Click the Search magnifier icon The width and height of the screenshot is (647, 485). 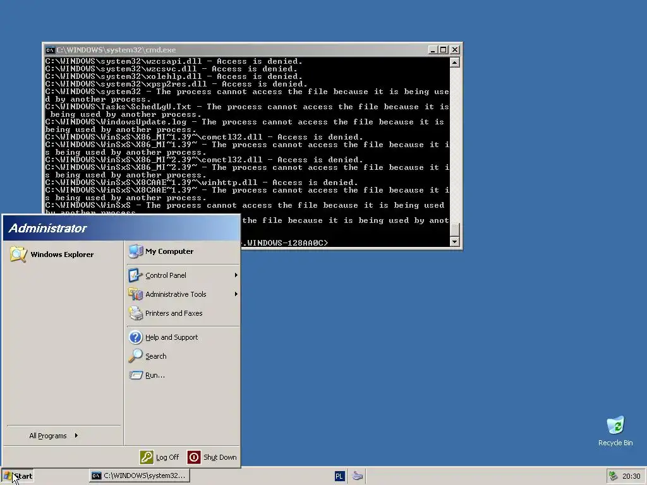[135, 356]
